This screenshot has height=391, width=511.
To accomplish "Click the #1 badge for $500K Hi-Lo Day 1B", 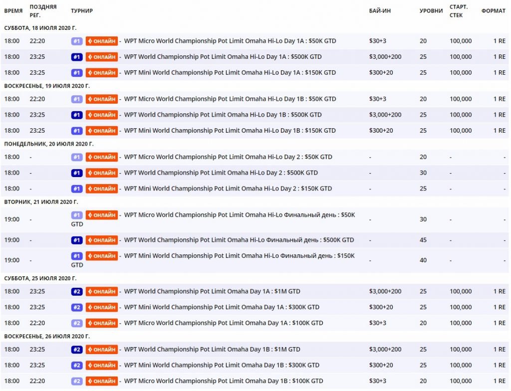I will click(76, 115).
